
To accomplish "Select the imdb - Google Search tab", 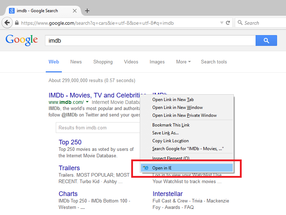I will [x=43, y=11].
